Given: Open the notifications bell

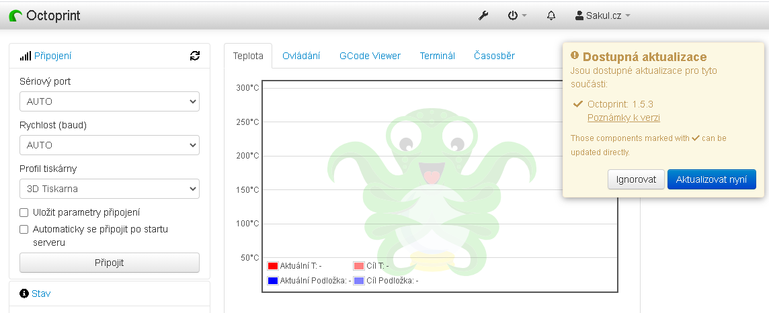Looking at the screenshot, I should [551, 15].
